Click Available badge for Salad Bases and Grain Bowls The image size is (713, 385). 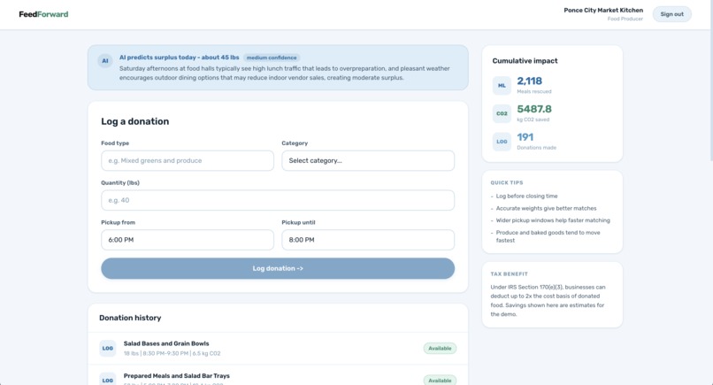pos(440,348)
